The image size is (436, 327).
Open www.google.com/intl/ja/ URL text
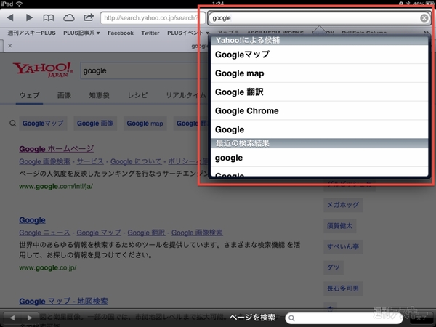pyautogui.click(x=56, y=186)
